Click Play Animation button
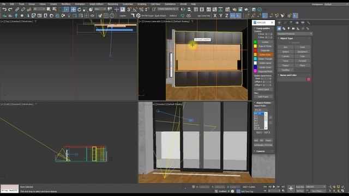Screen dimensions: 349x196 (274, 187)
